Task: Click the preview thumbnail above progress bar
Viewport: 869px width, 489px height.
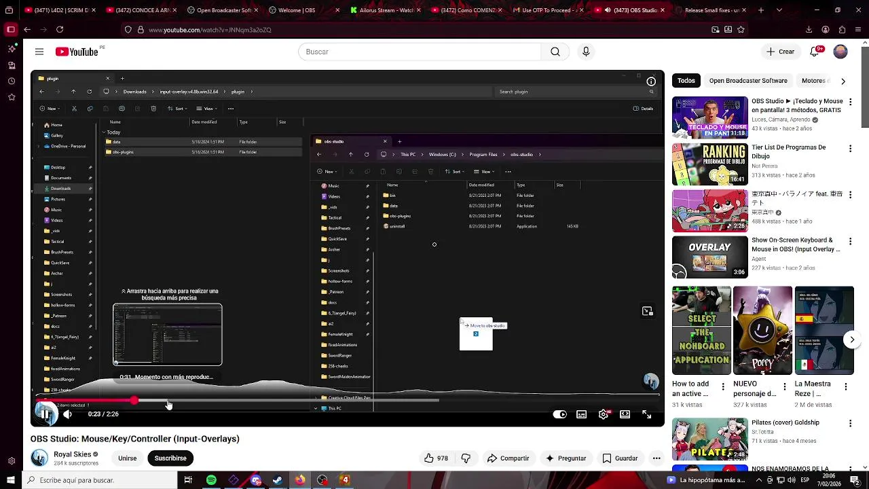Action: point(168,335)
